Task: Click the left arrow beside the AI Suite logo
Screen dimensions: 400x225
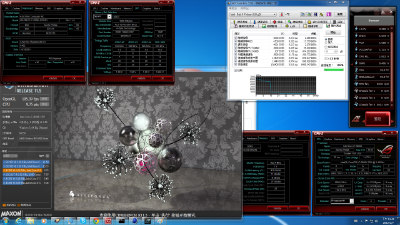Action: [364, 121]
